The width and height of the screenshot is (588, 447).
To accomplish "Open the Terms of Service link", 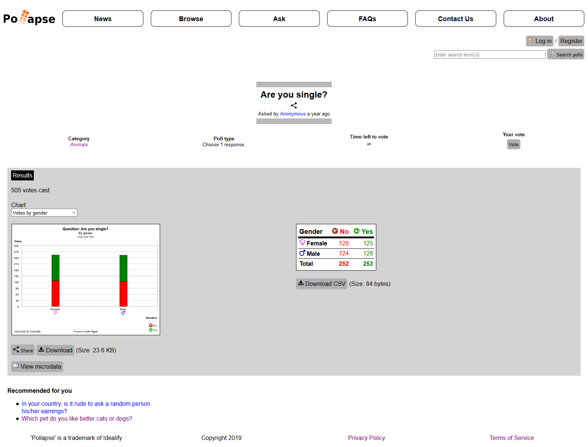I will [x=511, y=438].
